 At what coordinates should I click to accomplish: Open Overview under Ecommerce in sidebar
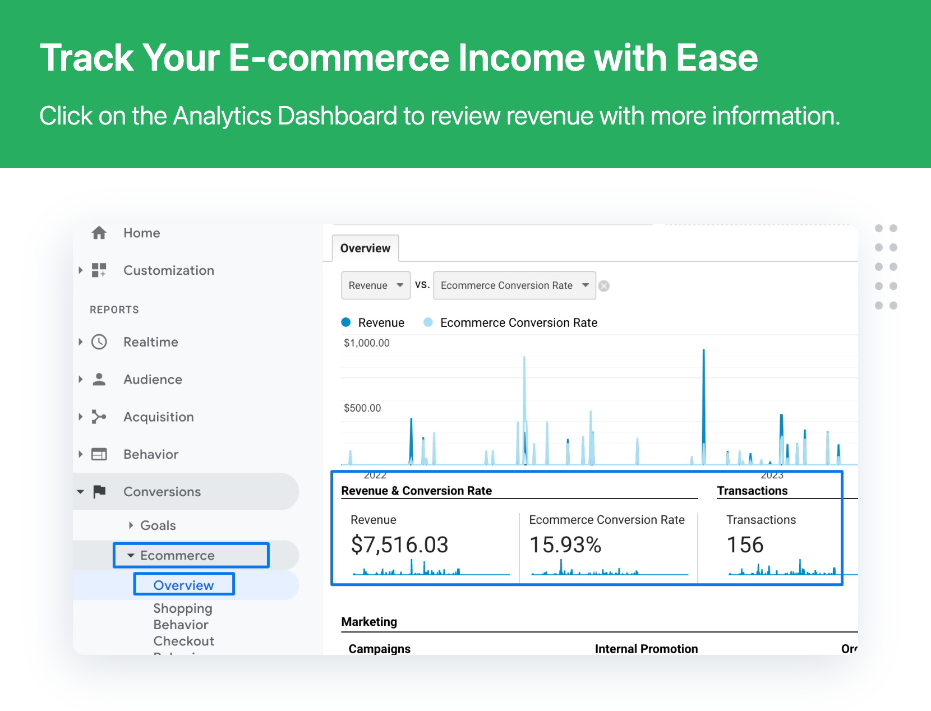[183, 585]
